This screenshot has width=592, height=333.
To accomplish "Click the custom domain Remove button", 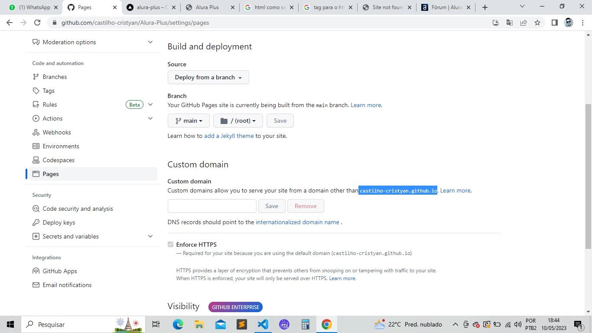I will (x=306, y=206).
